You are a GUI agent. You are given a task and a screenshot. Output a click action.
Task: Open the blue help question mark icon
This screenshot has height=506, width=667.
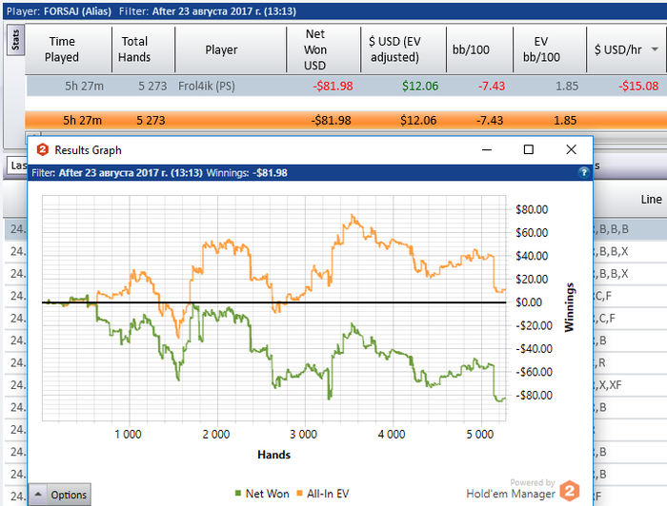click(583, 172)
